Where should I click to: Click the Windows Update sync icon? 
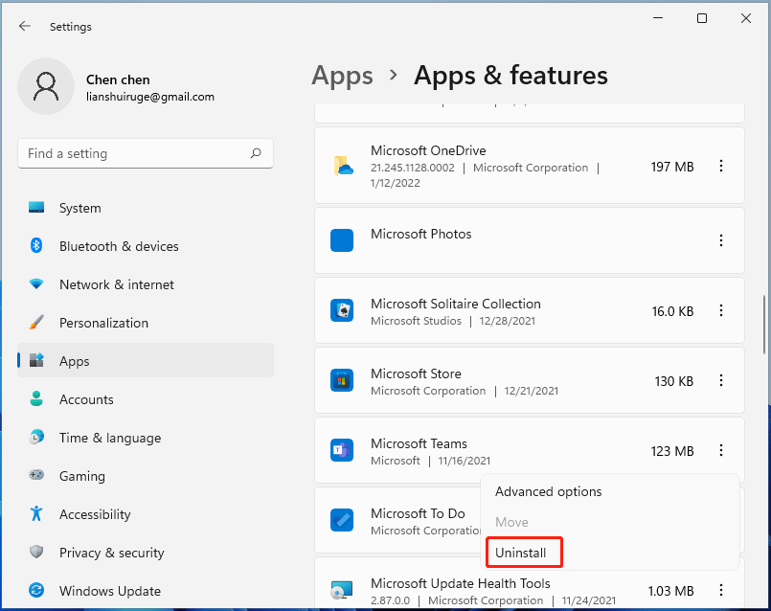coord(36,590)
